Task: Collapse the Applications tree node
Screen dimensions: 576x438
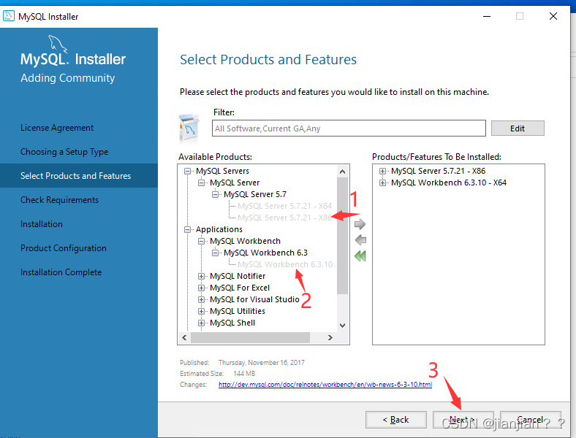Action: [187, 230]
